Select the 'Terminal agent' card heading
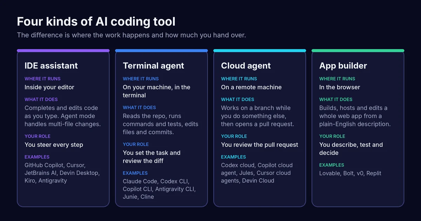This screenshot has height=221, width=421. 153,66
